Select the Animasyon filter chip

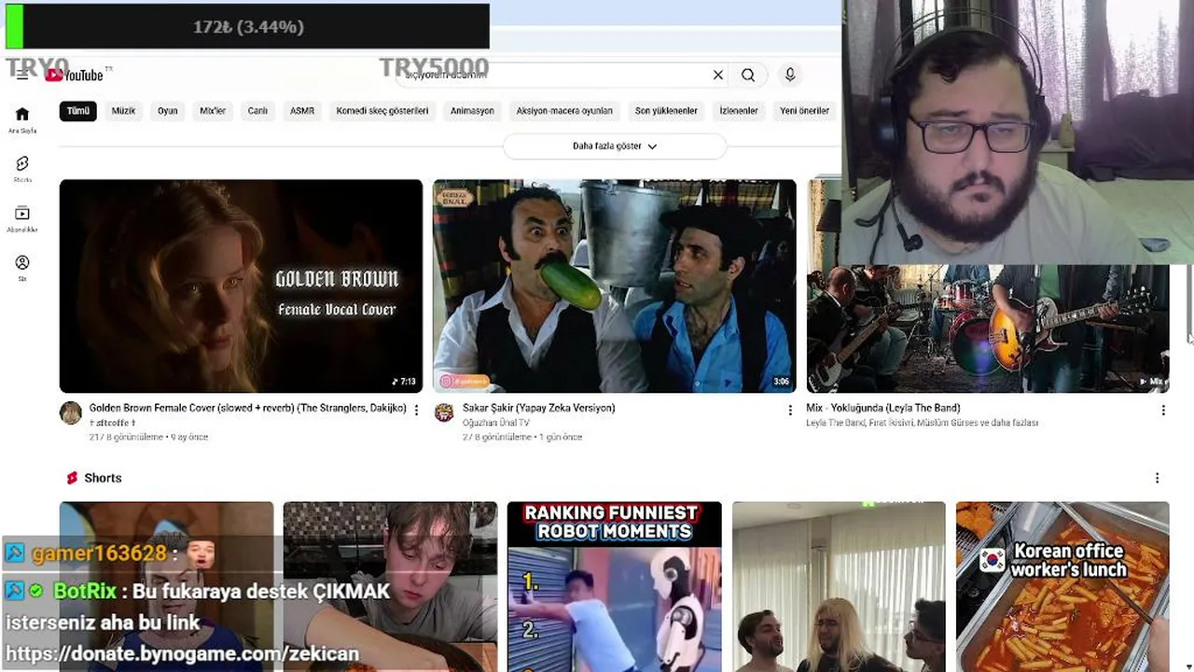[472, 111]
